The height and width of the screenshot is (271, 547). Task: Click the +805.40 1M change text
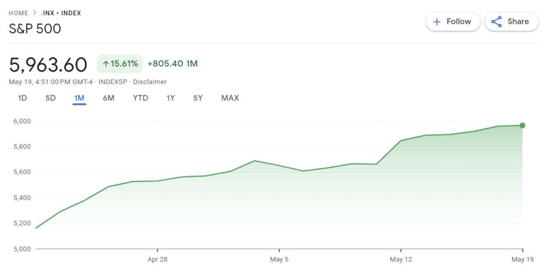[x=173, y=64]
